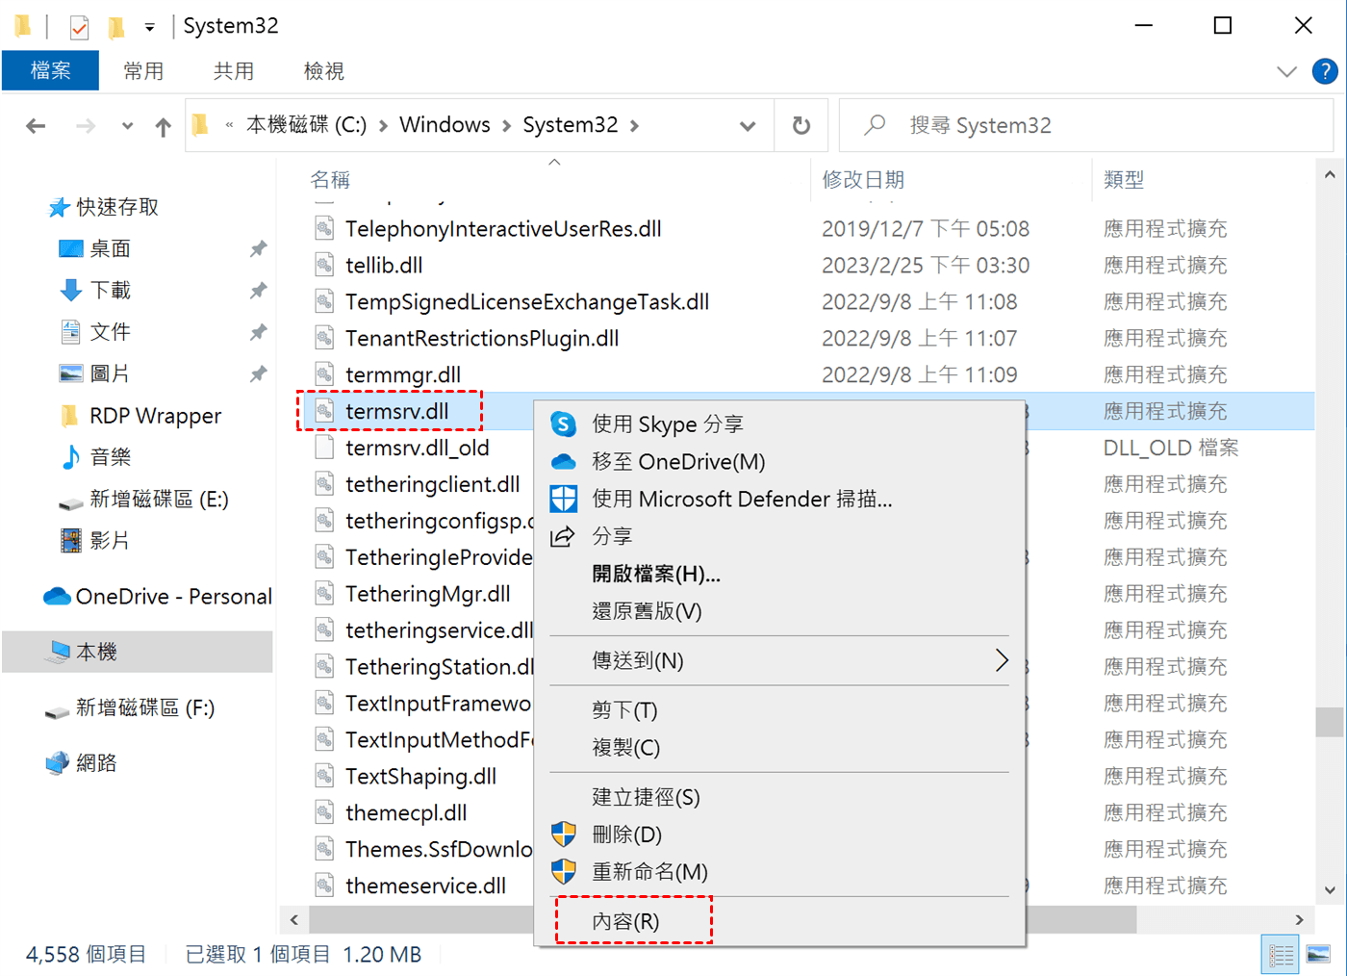Select 新增磁碟區 (F:) in the navigation pane
The height and width of the screenshot is (976, 1347).
144,707
